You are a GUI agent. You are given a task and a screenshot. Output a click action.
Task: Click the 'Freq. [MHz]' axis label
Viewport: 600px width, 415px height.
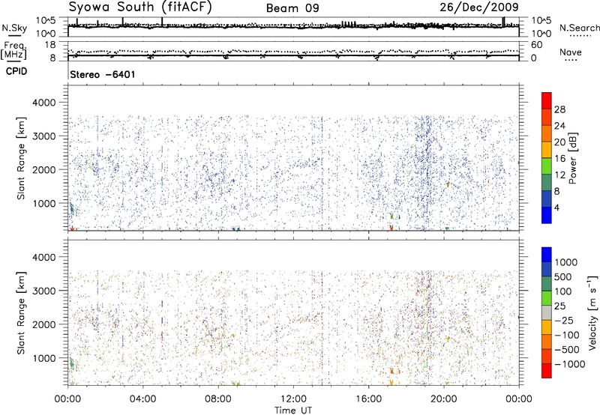click(x=14, y=51)
